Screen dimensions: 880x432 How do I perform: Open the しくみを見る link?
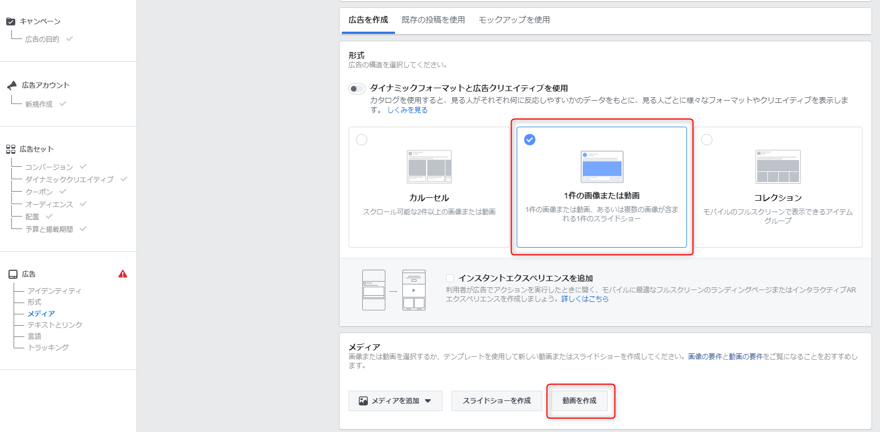(407, 110)
